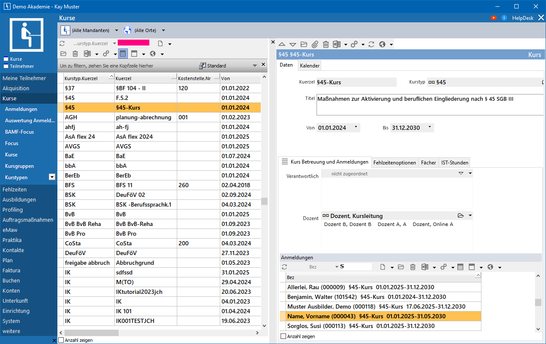This screenshot has height=344, width=546.
Task: Click the up triangle previous-record icon
Action: [x=282, y=44]
